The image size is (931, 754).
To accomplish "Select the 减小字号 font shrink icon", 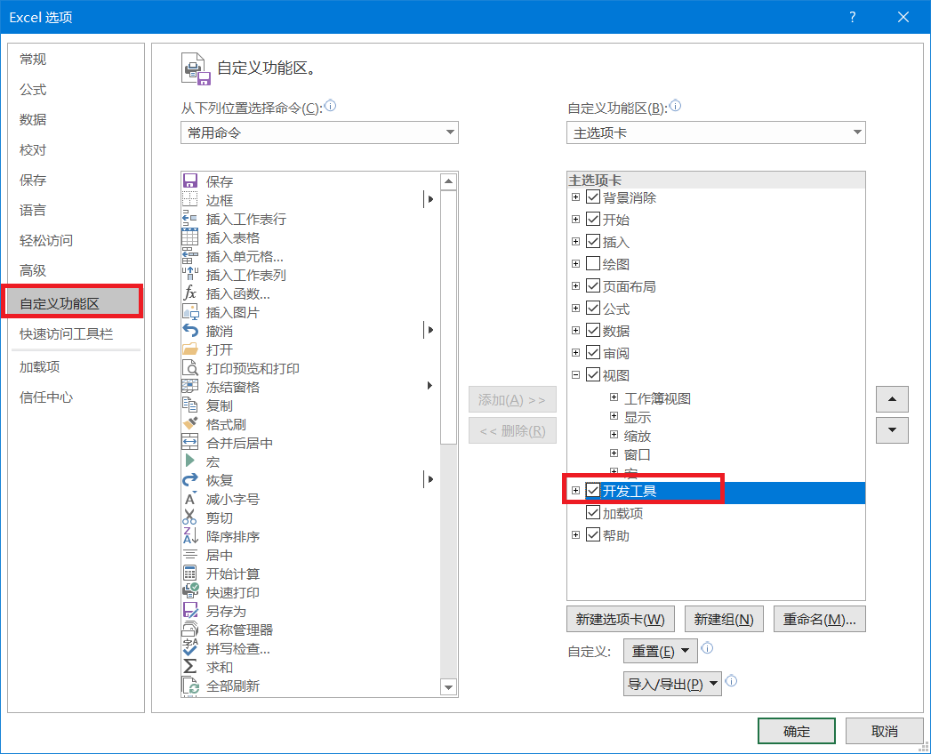I will click(190, 499).
